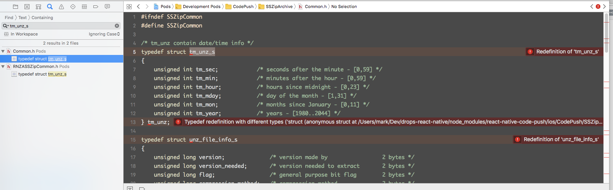The image size is (613, 190).
Task: Clear the tm_unz_s search field
Action: pyautogui.click(x=117, y=26)
